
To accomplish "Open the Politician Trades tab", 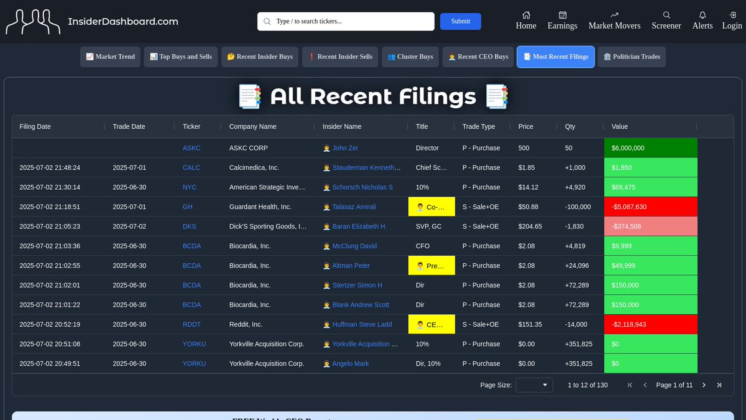I will 632,57.
